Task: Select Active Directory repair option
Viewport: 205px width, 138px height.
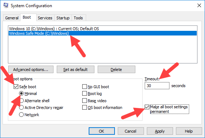Action: point(21,108)
